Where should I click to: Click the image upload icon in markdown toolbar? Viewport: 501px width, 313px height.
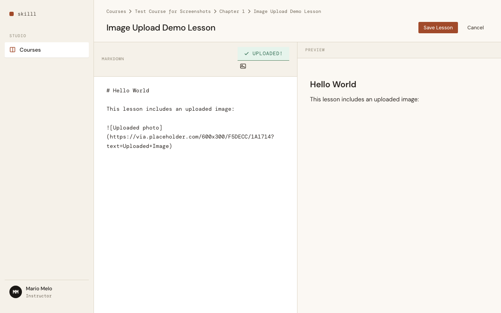tap(243, 66)
